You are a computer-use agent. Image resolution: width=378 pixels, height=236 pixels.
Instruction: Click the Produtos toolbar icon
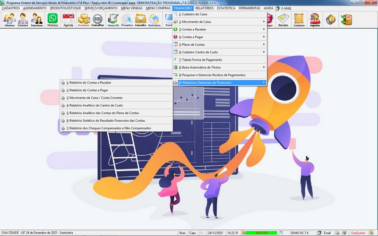[84, 20]
